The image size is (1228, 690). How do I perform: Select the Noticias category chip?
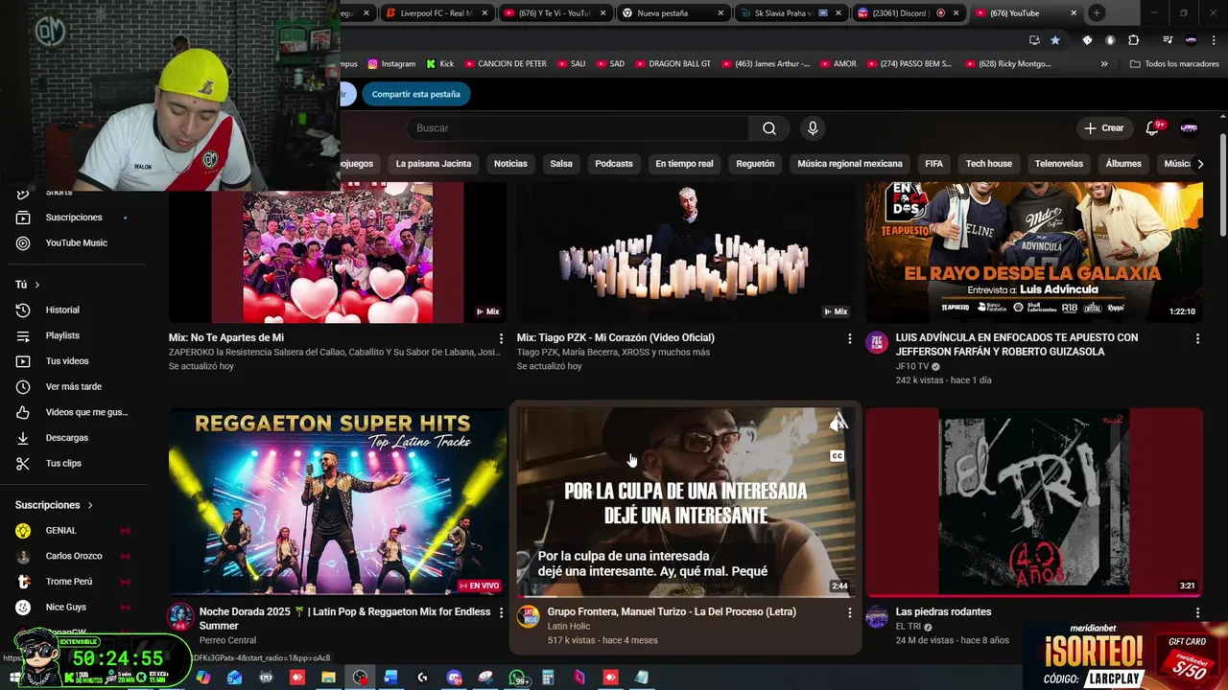click(510, 164)
